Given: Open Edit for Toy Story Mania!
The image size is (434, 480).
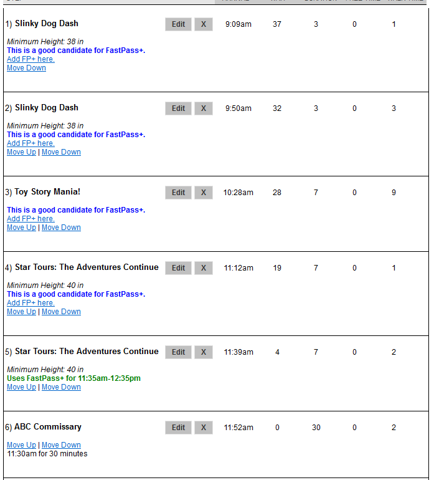Looking at the screenshot, I should [178, 193].
